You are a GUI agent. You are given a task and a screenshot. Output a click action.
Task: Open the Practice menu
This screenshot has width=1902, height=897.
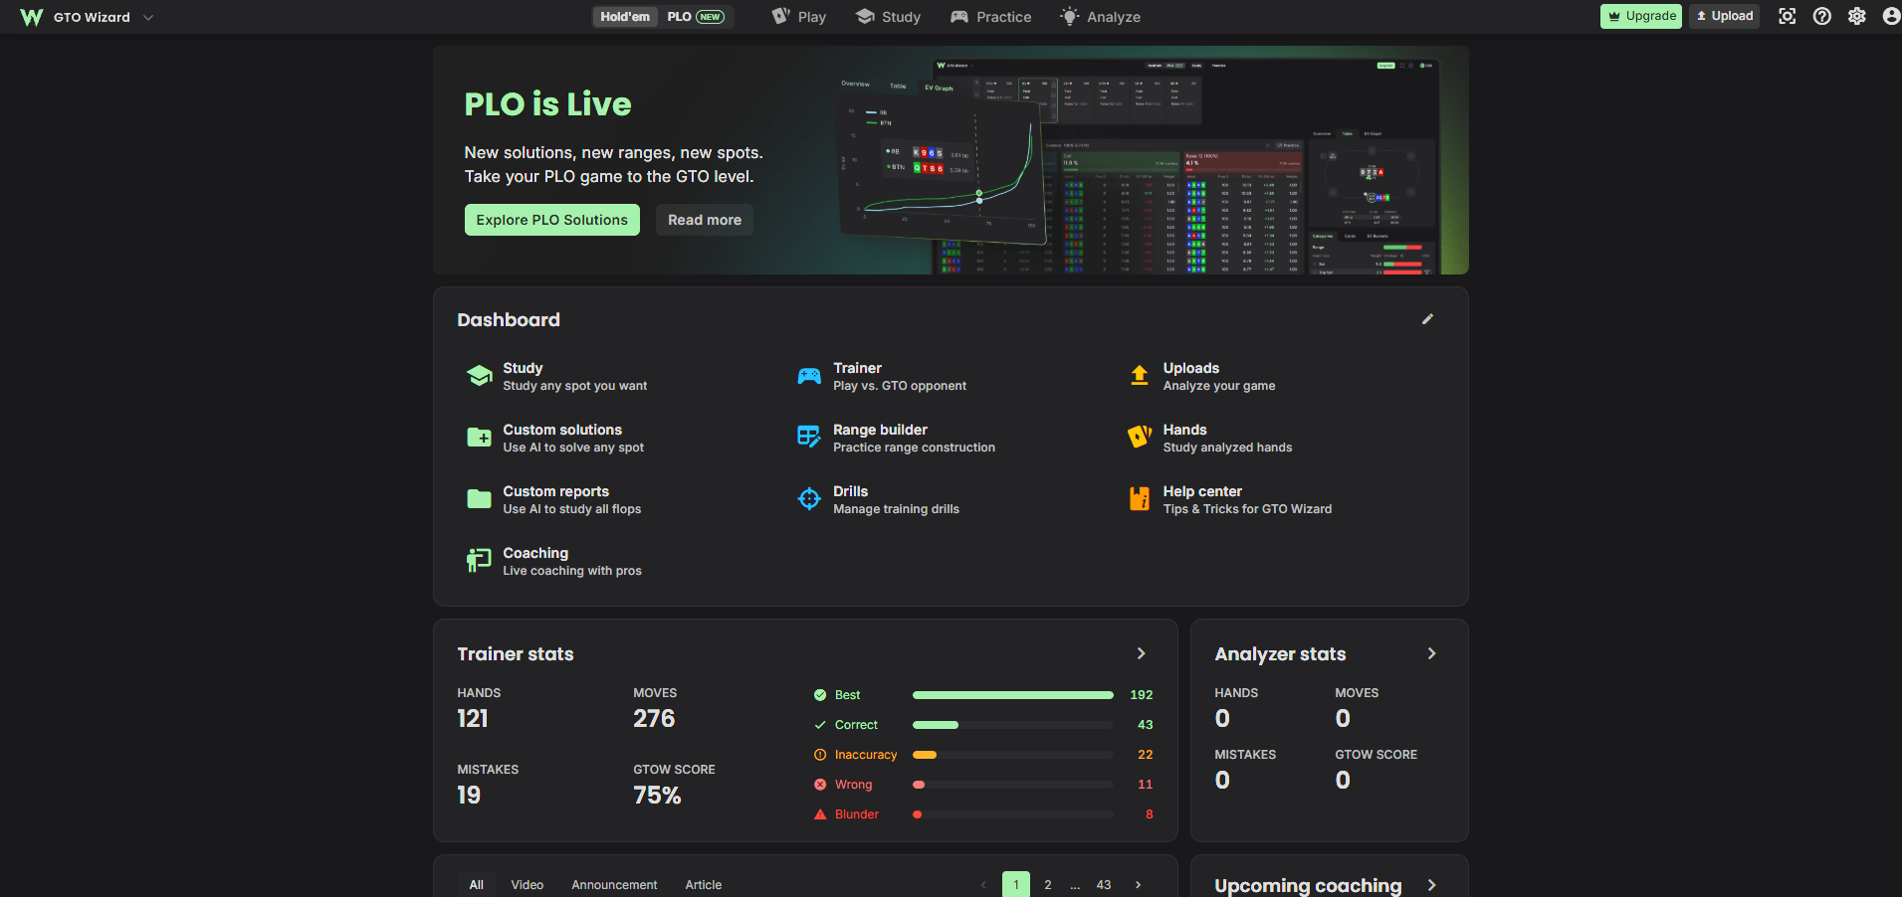pos(991,17)
